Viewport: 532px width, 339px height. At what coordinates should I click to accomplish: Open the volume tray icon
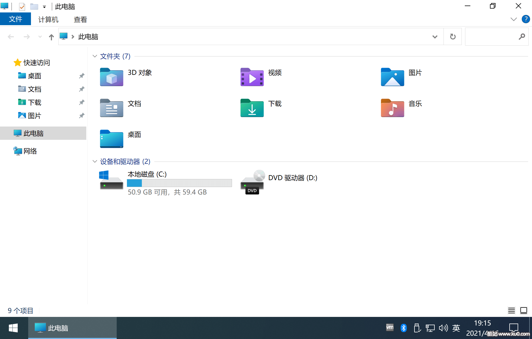443,328
